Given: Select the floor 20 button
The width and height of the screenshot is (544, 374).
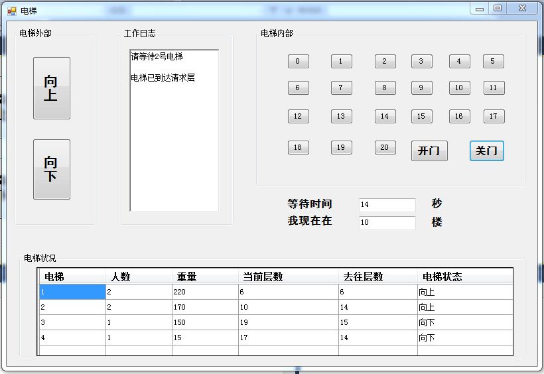Looking at the screenshot, I should pos(385,147).
